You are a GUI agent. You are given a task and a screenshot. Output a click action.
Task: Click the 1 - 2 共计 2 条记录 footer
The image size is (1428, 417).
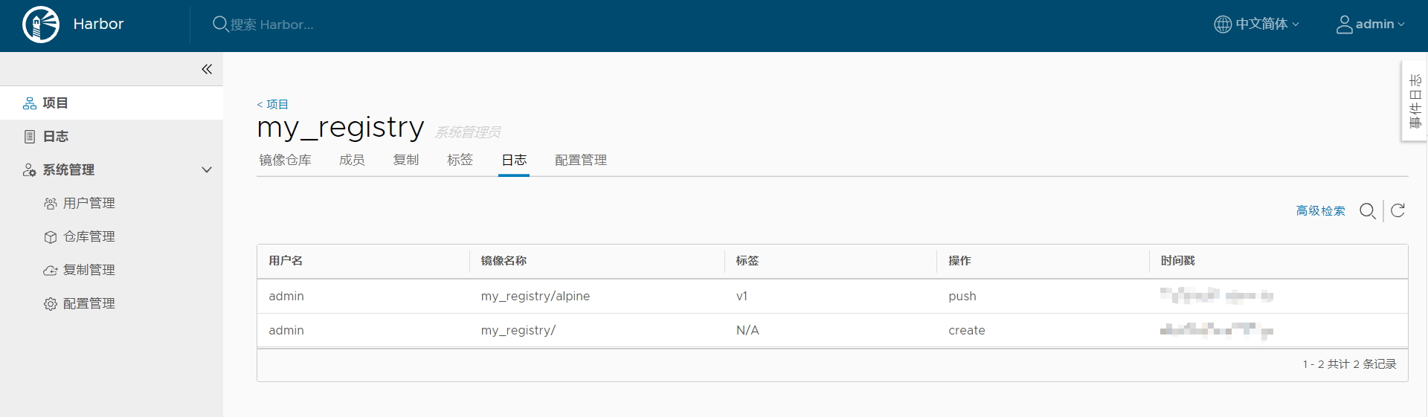1349,364
